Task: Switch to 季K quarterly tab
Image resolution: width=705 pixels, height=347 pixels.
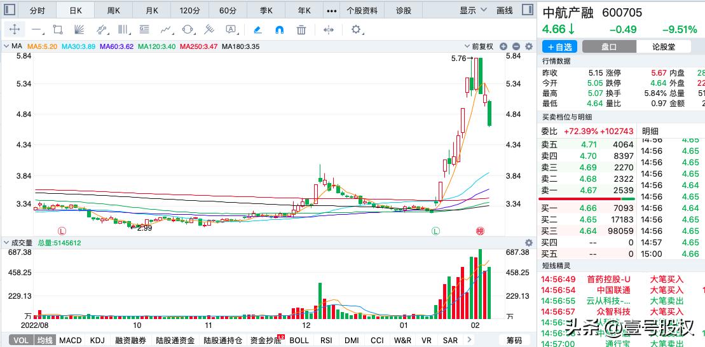Action: coord(266,10)
